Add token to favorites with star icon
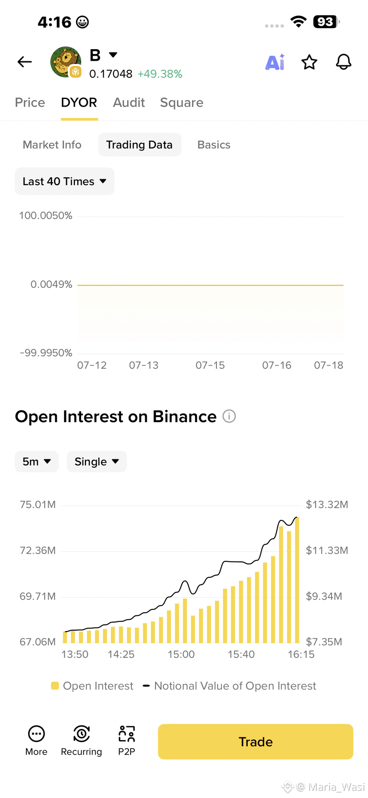Viewport: 368px width, 798px height. point(309,62)
